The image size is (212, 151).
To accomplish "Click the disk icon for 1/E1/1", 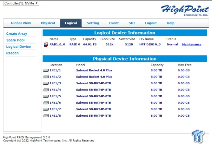I will tap(46, 70).
